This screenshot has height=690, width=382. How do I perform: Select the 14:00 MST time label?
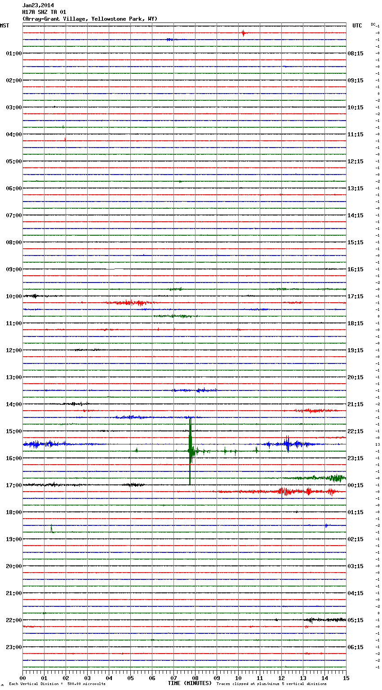pyautogui.click(x=14, y=404)
